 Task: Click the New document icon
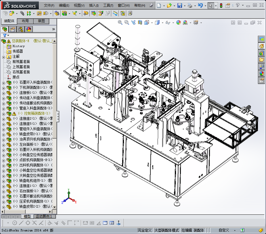pos(159,5)
